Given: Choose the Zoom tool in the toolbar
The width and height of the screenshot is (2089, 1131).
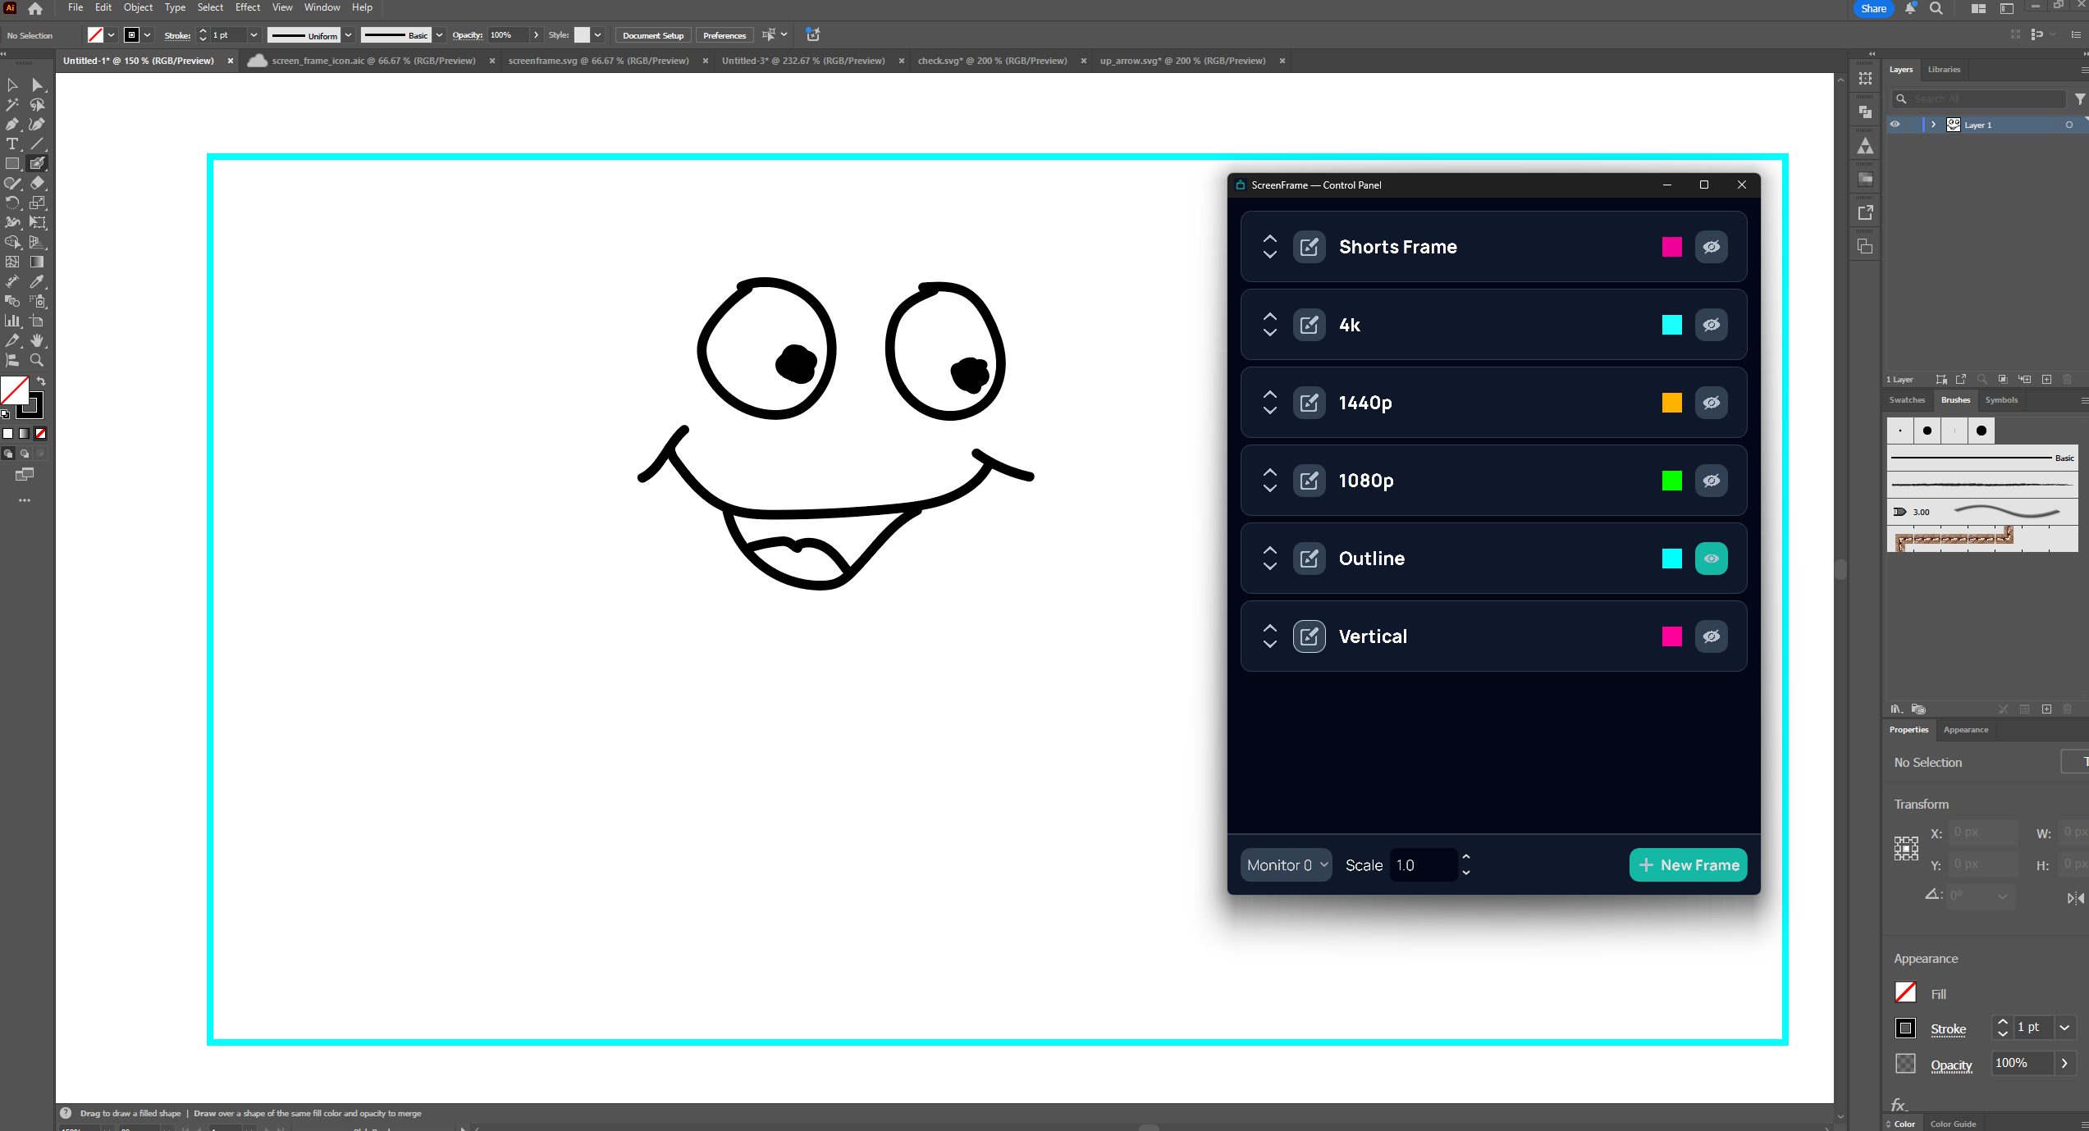Looking at the screenshot, I should 37,360.
